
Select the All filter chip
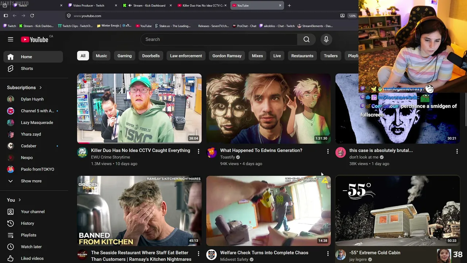pos(83,56)
